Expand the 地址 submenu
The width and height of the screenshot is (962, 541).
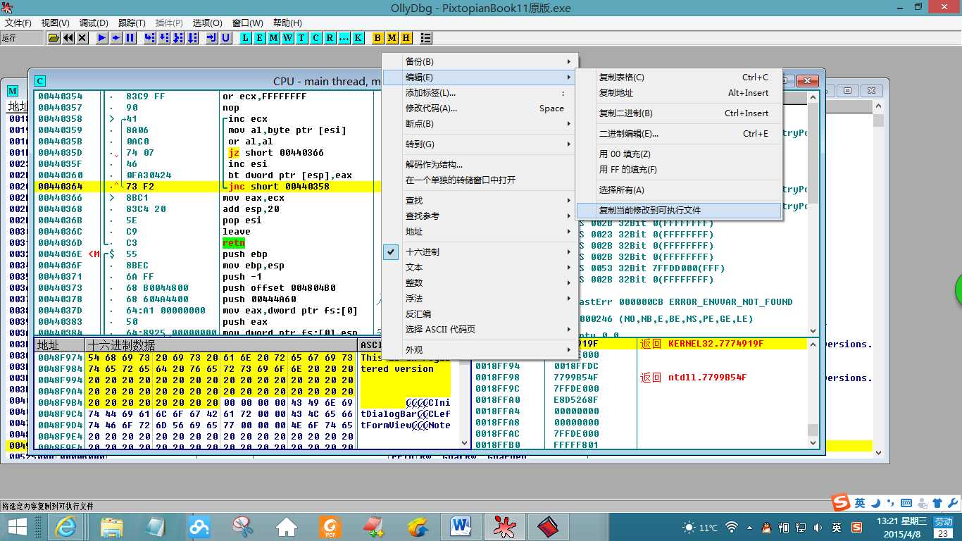coord(480,232)
